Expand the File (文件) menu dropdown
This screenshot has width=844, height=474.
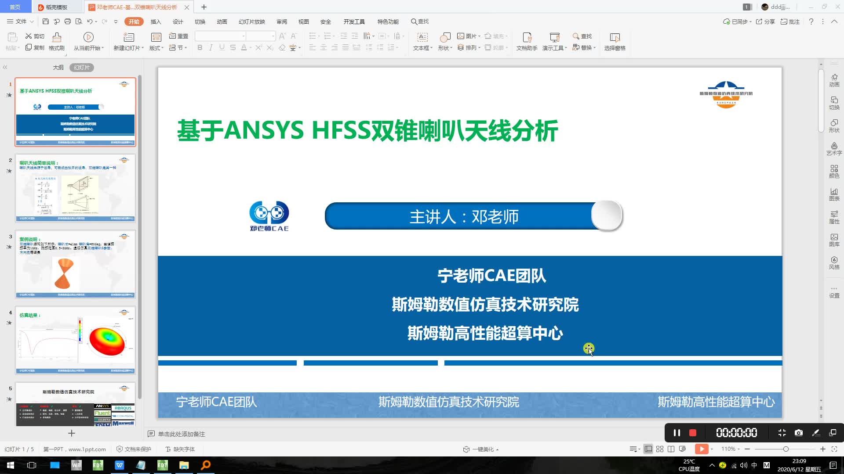tap(21, 21)
